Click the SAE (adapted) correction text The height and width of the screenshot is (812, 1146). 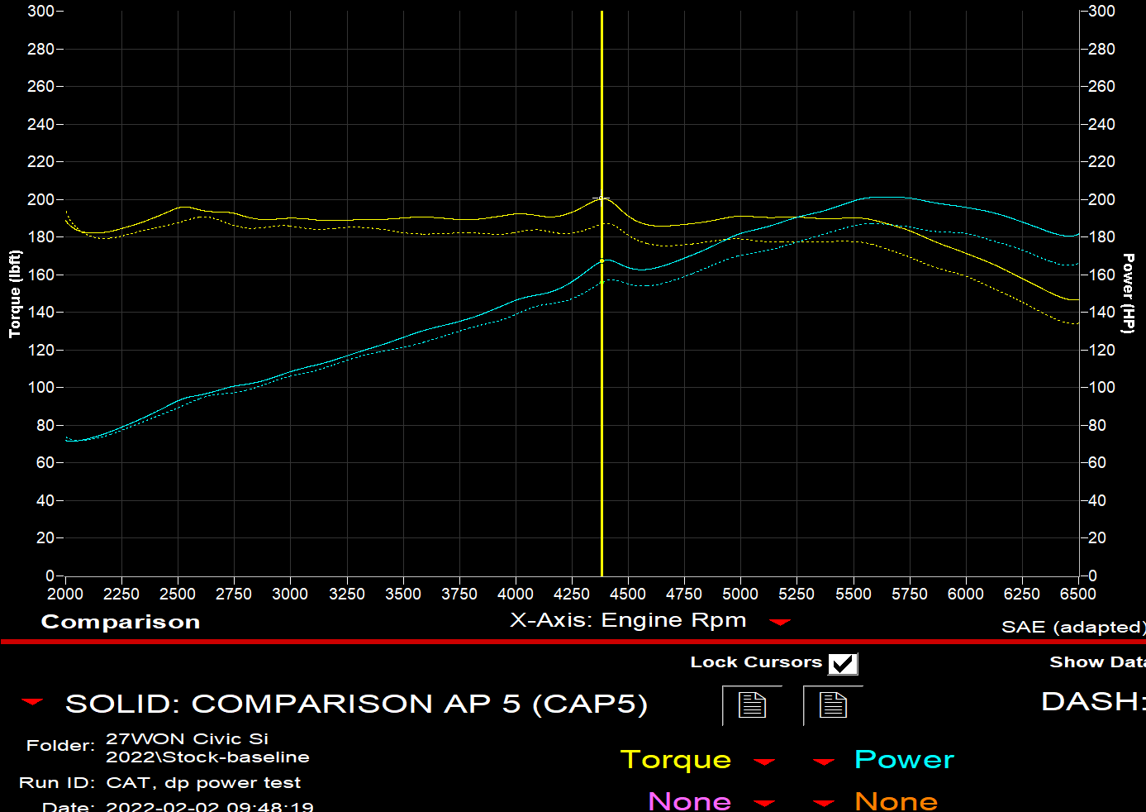pyautogui.click(x=1073, y=627)
